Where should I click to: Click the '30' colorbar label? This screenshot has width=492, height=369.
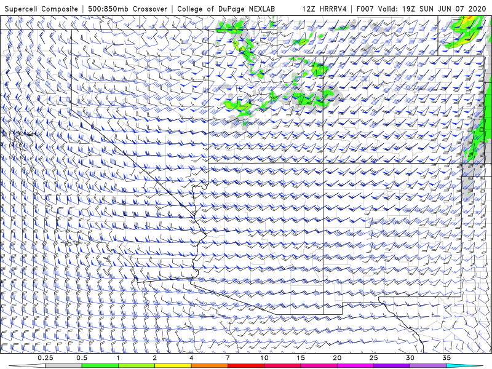[x=410, y=358]
